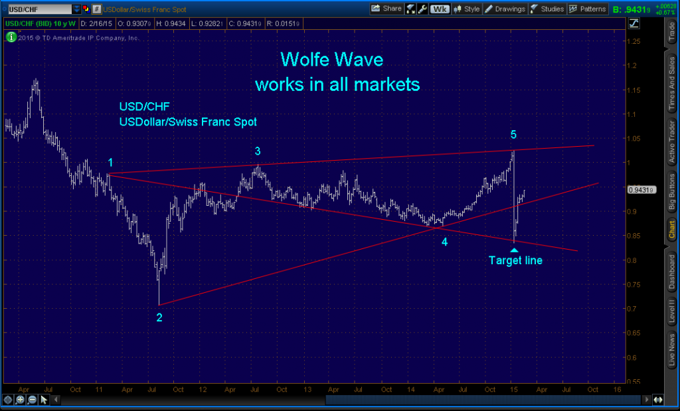The width and height of the screenshot is (680, 411).
Task: Open chart settings with the wrench icon
Action: [x=423, y=9]
